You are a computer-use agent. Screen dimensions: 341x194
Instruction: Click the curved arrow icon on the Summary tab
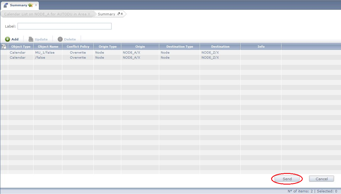[5, 4]
